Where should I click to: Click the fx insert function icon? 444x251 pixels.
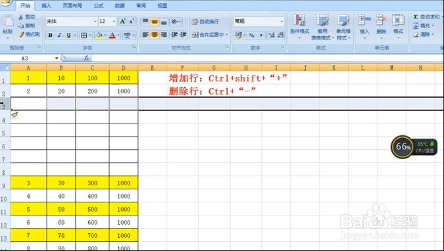coord(87,58)
